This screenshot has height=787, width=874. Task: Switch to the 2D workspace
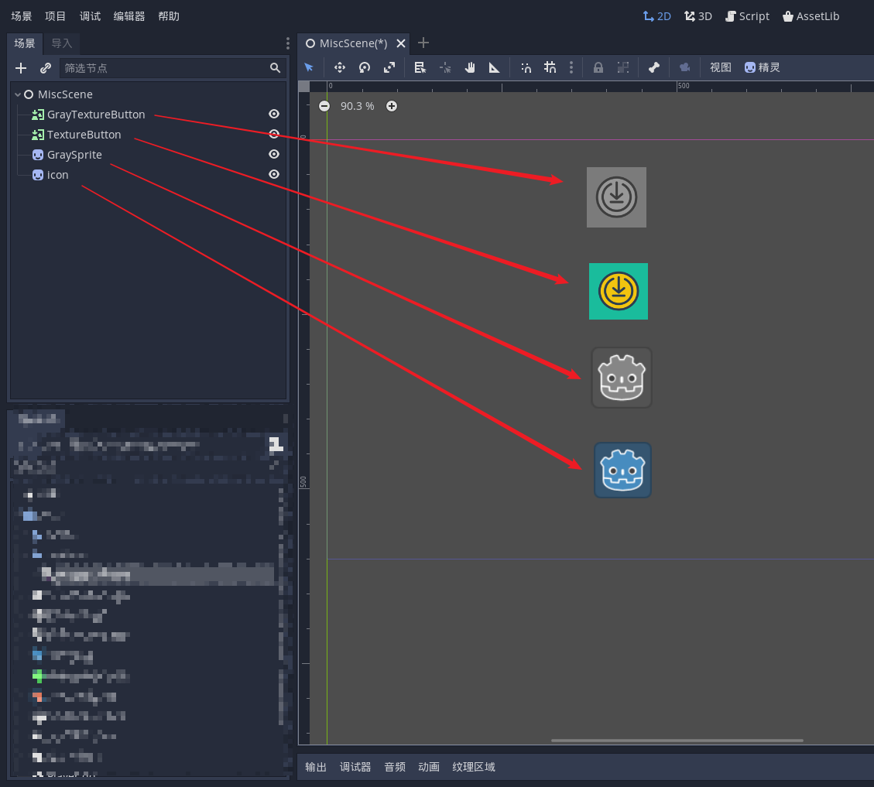(656, 16)
